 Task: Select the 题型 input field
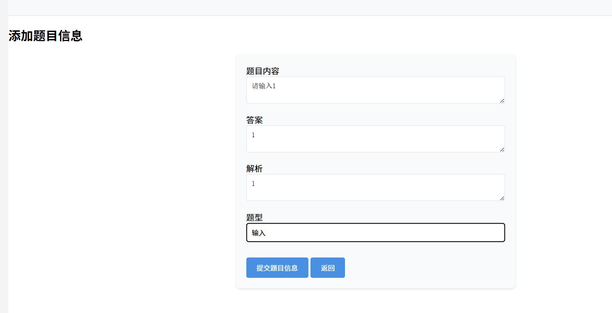coord(375,233)
